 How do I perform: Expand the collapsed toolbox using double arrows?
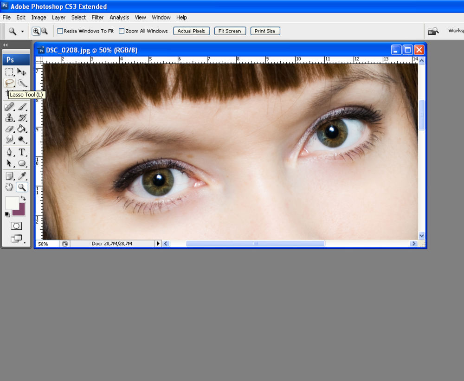[x=6, y=45]
